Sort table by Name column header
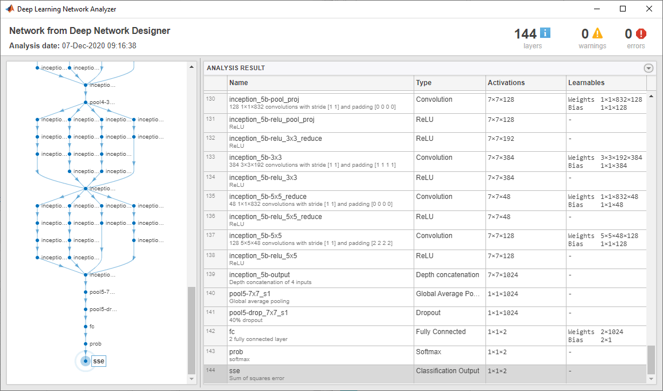Screen dimensions: 663x391 tap(320, 83)
